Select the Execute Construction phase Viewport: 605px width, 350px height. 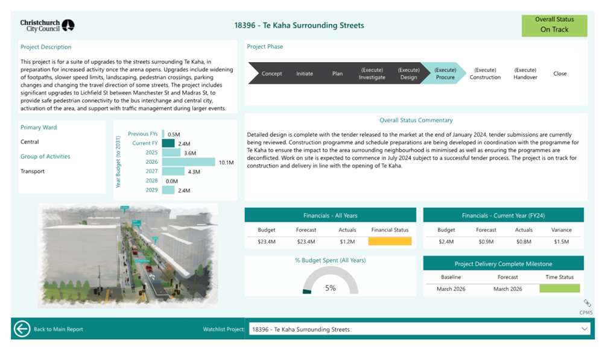click(485, 73)
